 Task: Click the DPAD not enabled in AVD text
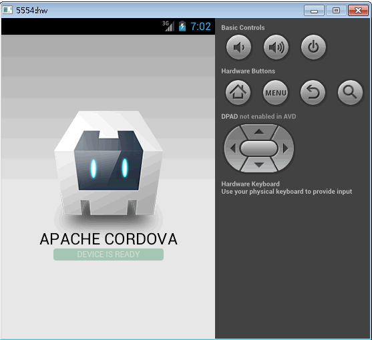pos(258,116)
